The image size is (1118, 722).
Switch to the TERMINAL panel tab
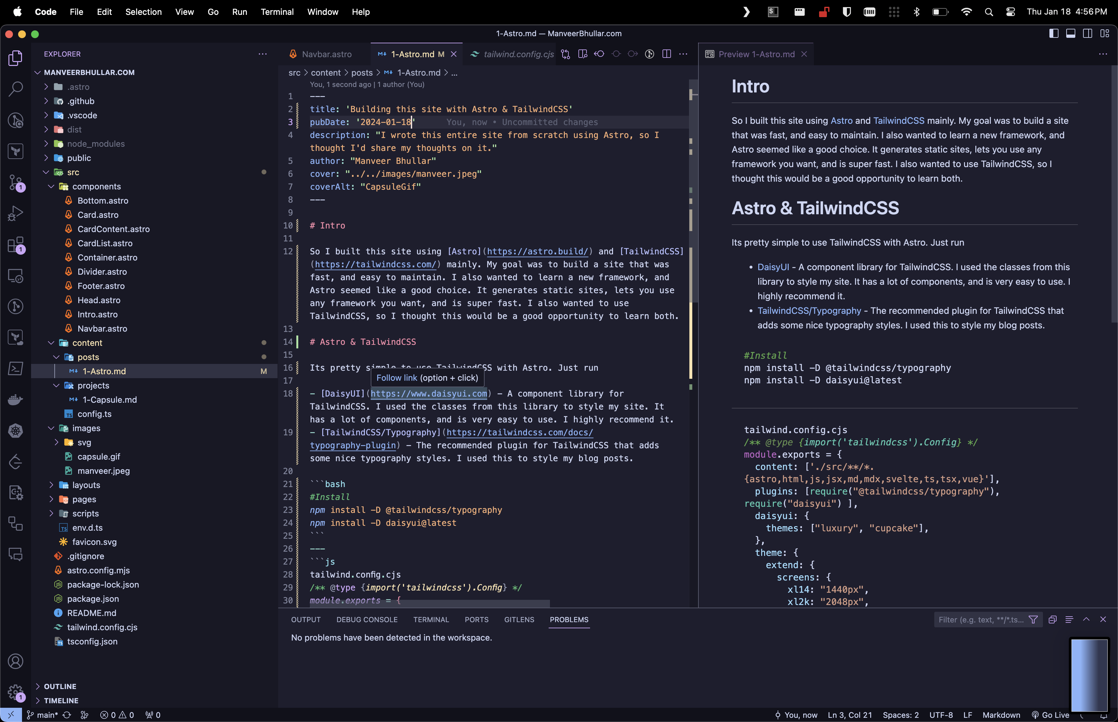(x=431, y=620)
